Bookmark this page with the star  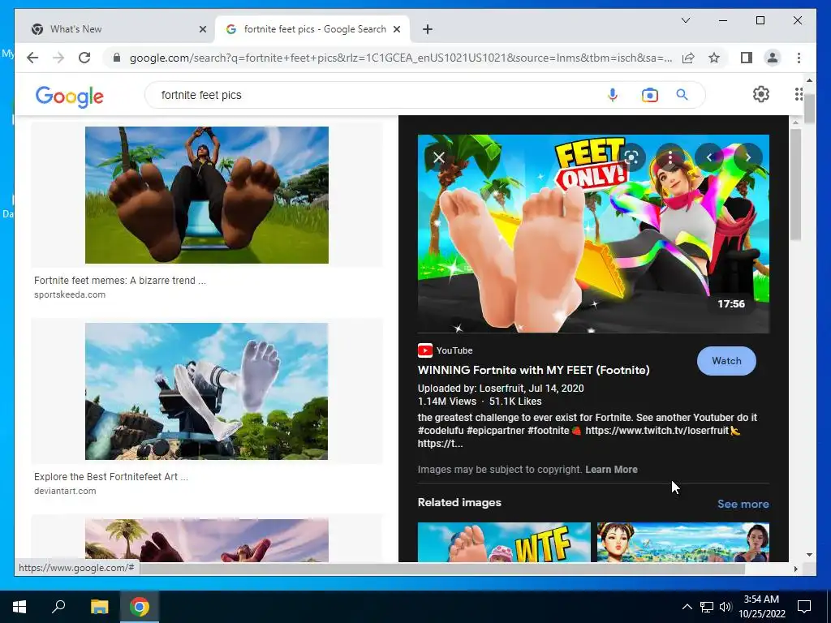(x=714, y=58)
